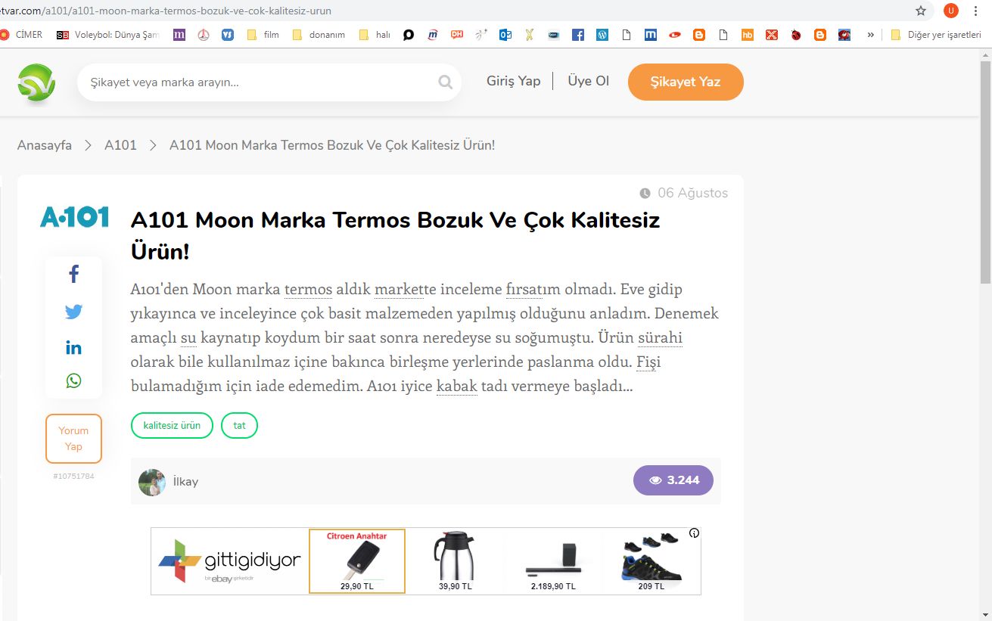992x621 pixels.
Task: Select the 'kalitesiz ürün' tag
Action: (x=172, y=426)
